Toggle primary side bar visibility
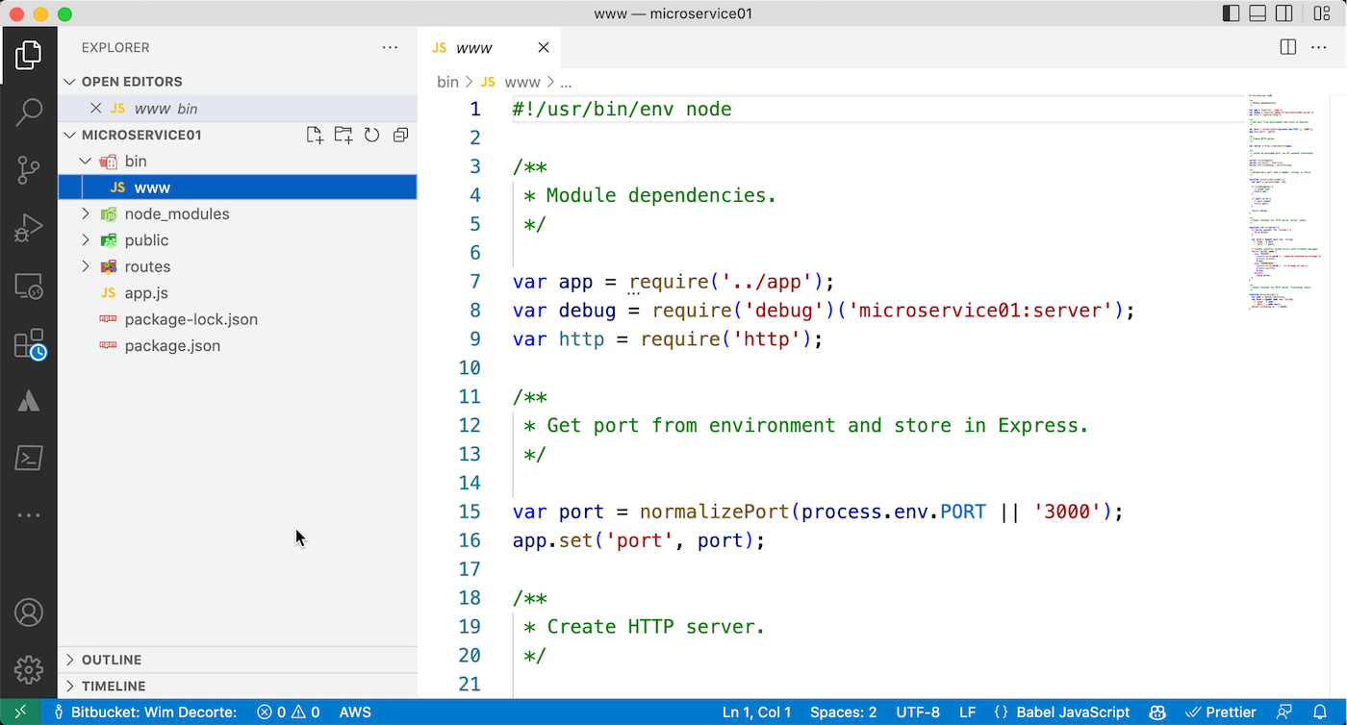 (x=1231, y=13)
